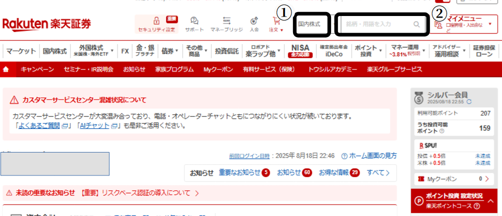Click red 5 badge on 重要なお知らせ

click(x=265, y=173)
